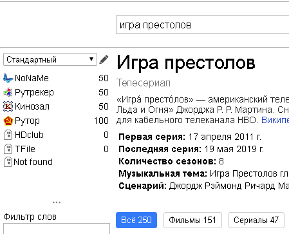The image size is (289, 234).
Task: Focus the Фильтр слов input box
Action: pos(57,229)
